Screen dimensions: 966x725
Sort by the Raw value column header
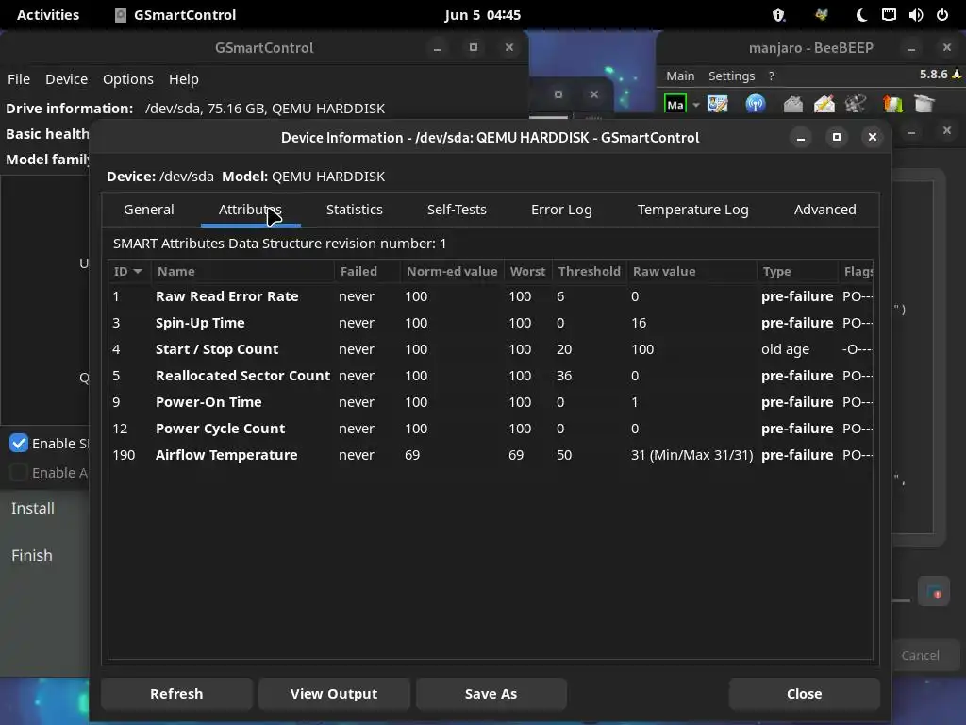[691, 271]
